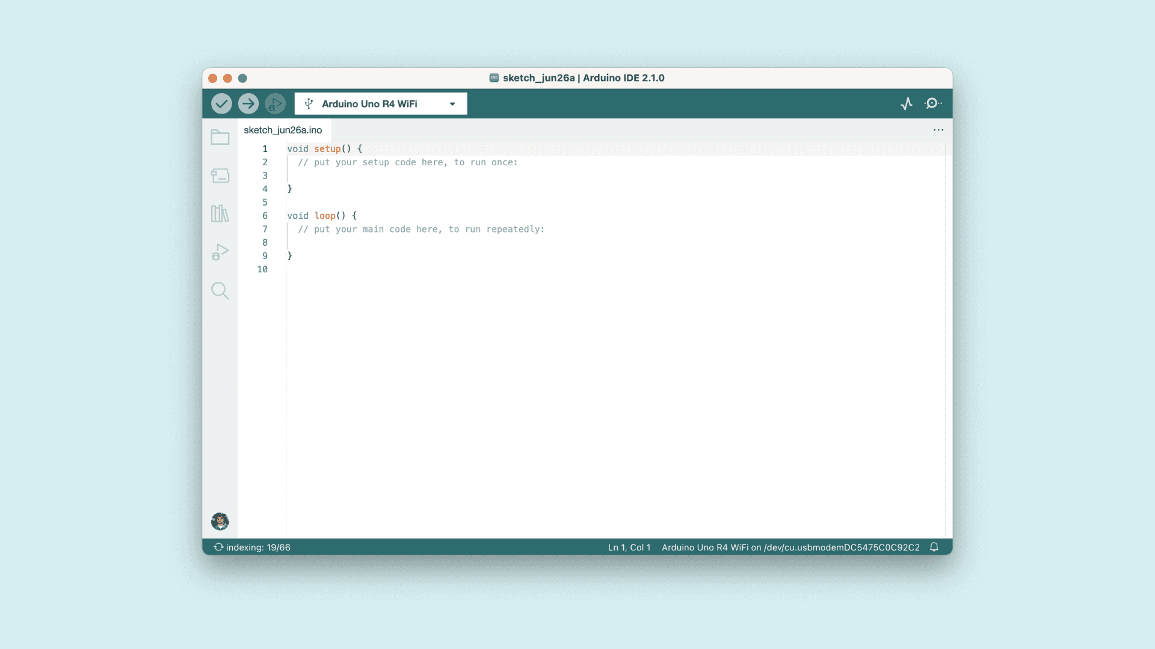Open the Sketchbook folder panel
This screenshot has height=649, width=1155.
220,137
